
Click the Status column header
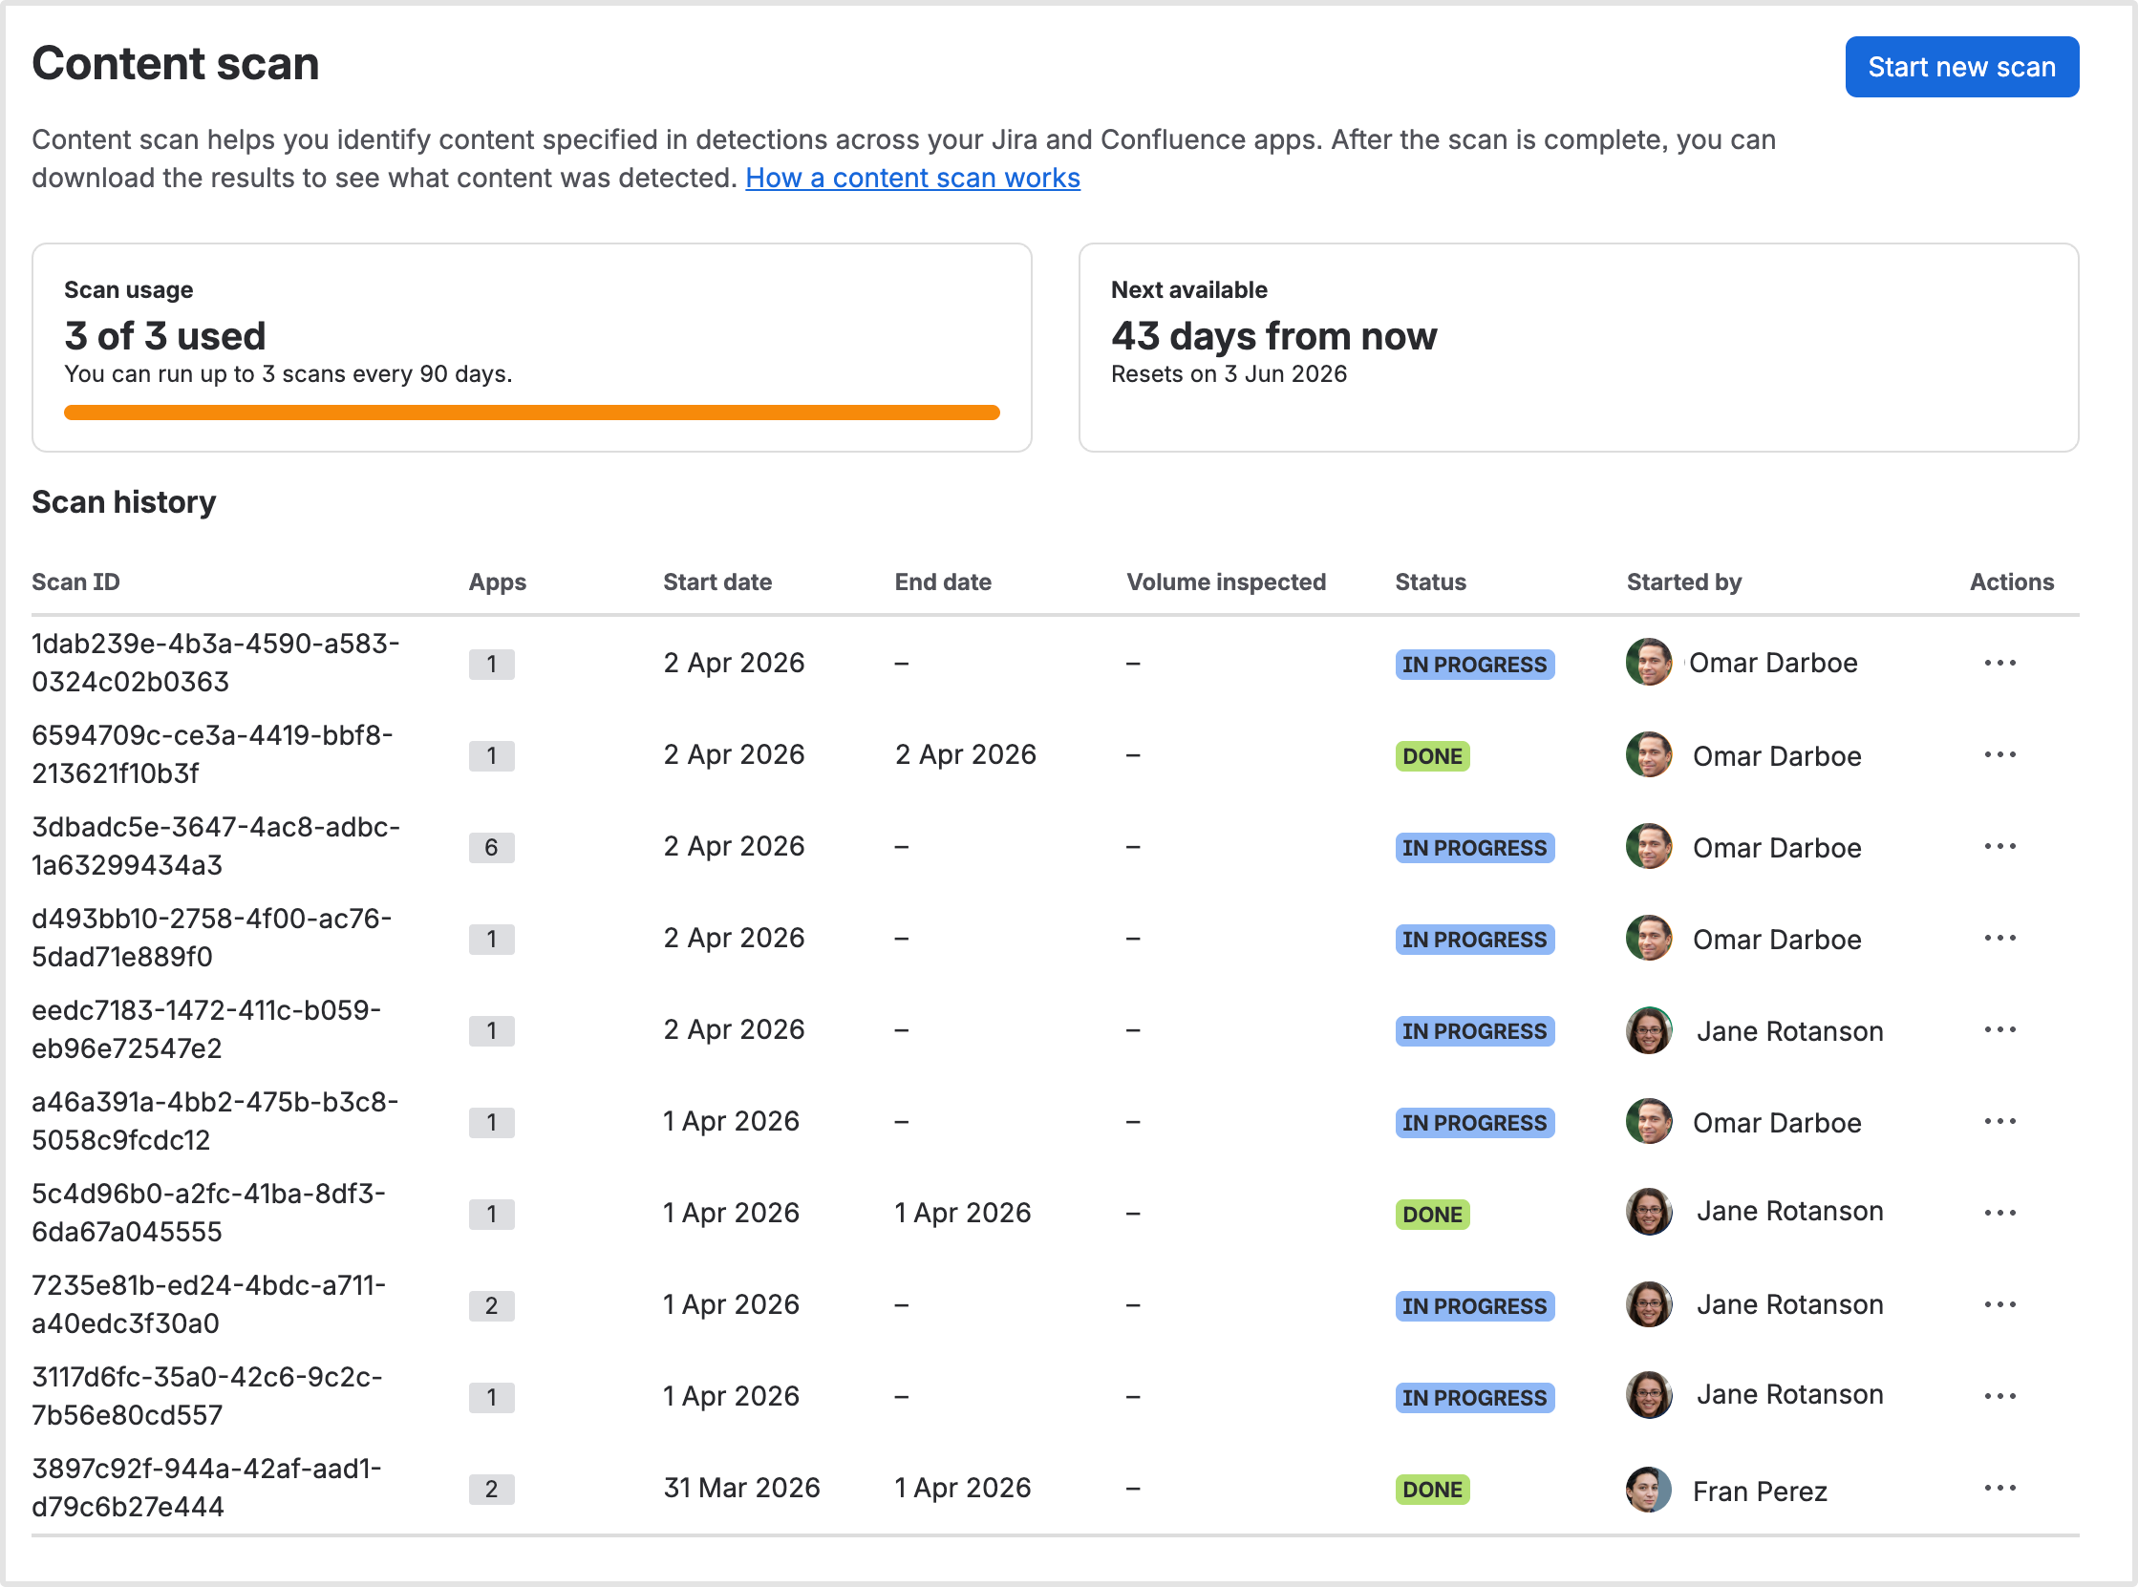1430,582
